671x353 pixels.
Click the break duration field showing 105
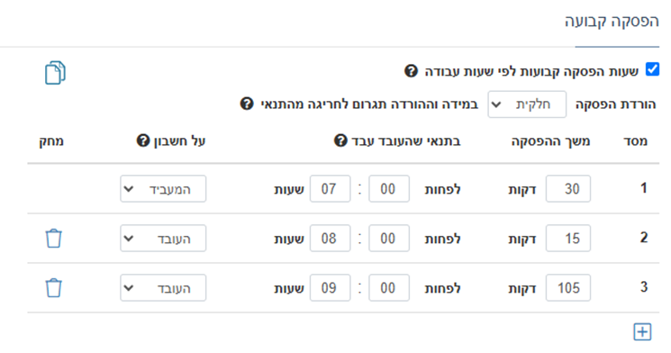pyautogui.click(x=568, y=288)
